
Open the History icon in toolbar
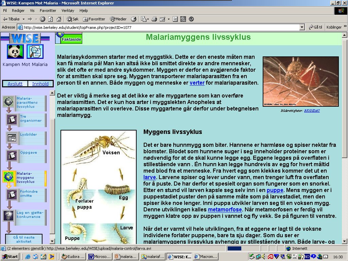pos(134,19)
